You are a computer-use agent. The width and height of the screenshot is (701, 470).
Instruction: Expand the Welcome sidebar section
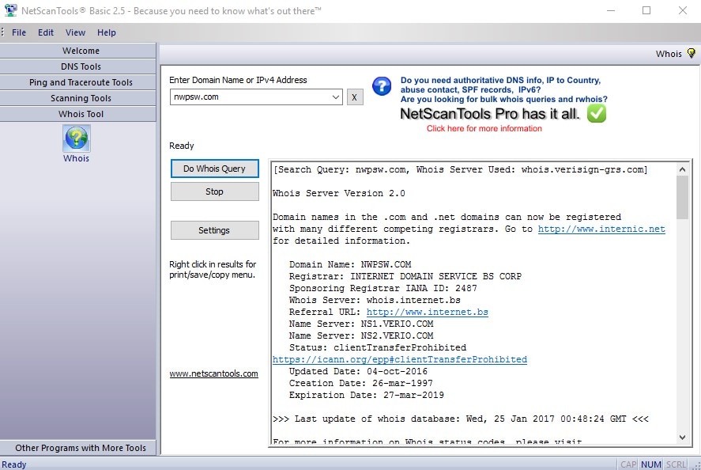[78, 51]
